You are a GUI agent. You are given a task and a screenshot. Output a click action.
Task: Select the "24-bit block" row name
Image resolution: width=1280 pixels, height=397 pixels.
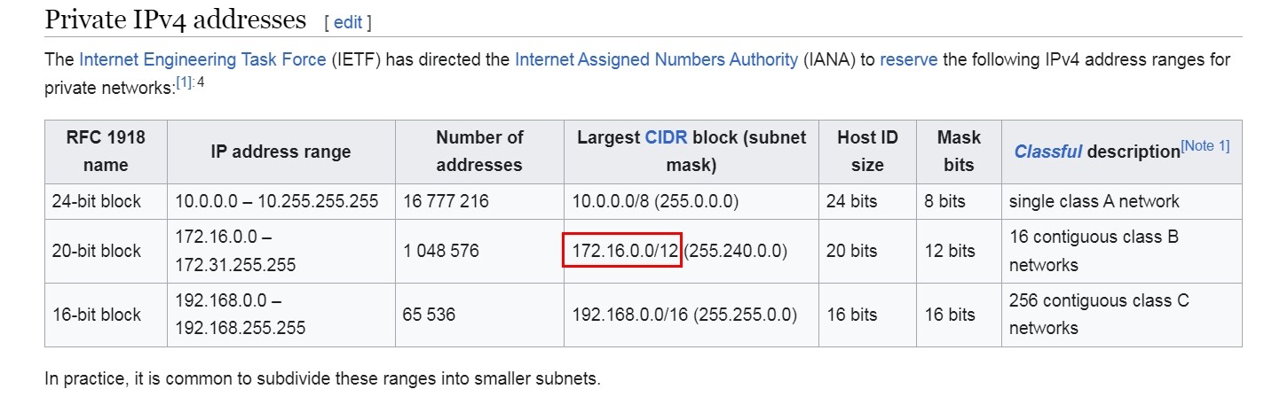pos(97,201)
